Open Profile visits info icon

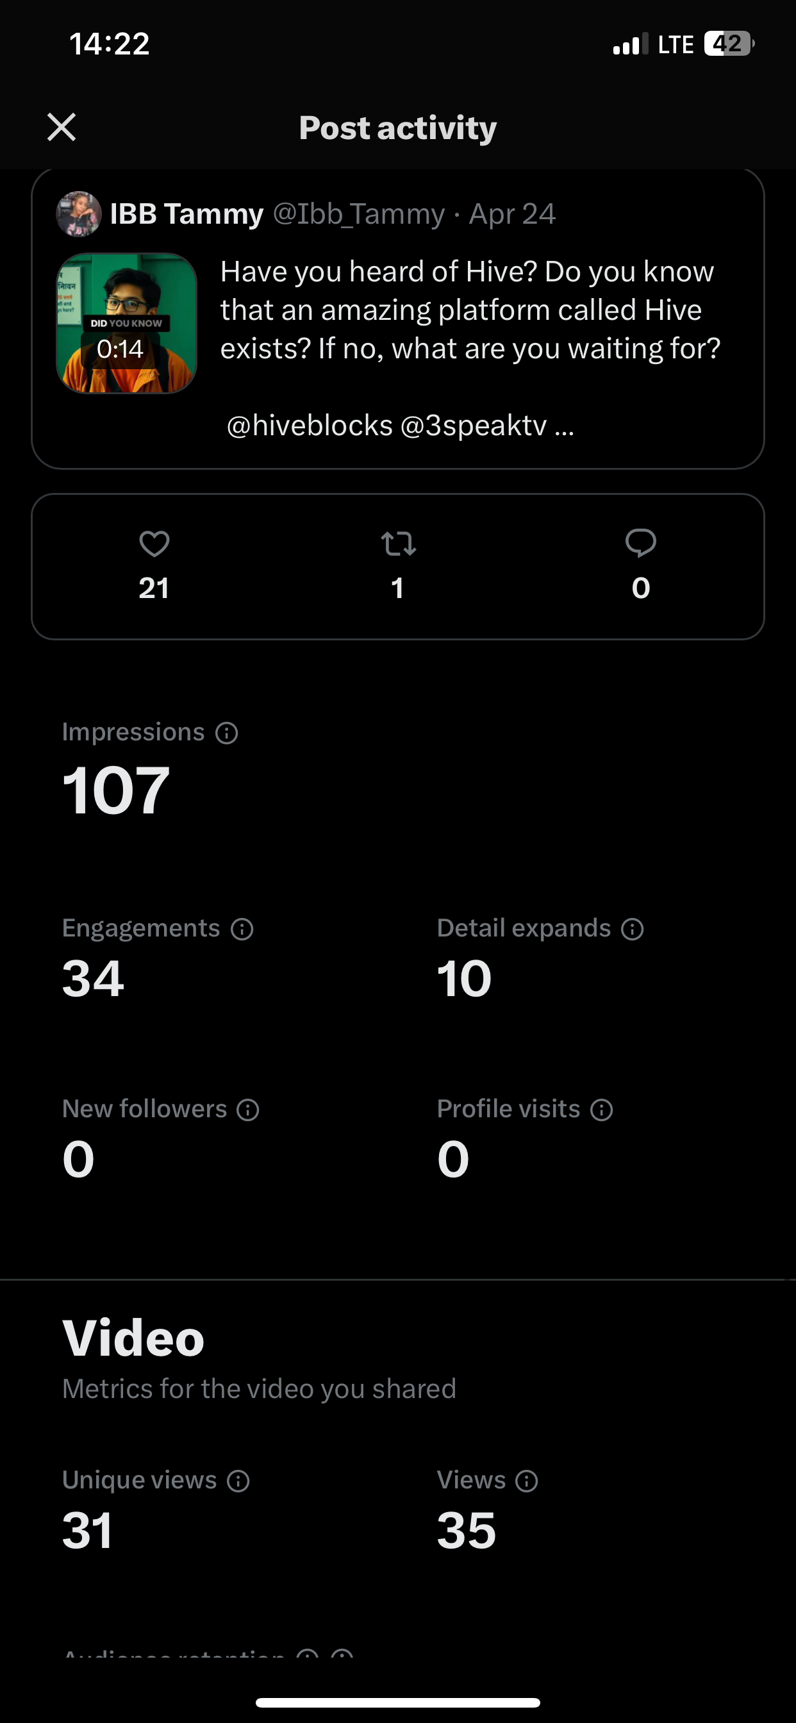coord(602,1110)
